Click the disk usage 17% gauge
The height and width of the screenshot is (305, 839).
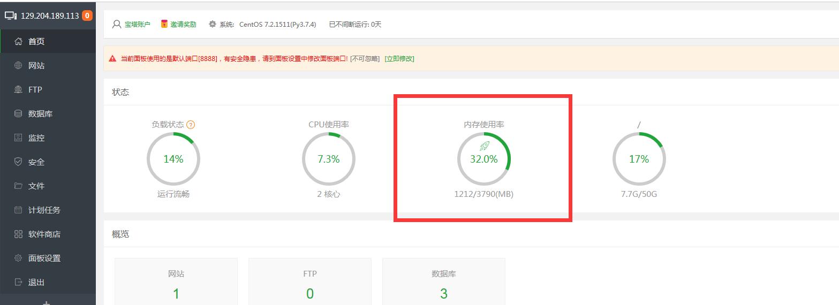(639, 159)
